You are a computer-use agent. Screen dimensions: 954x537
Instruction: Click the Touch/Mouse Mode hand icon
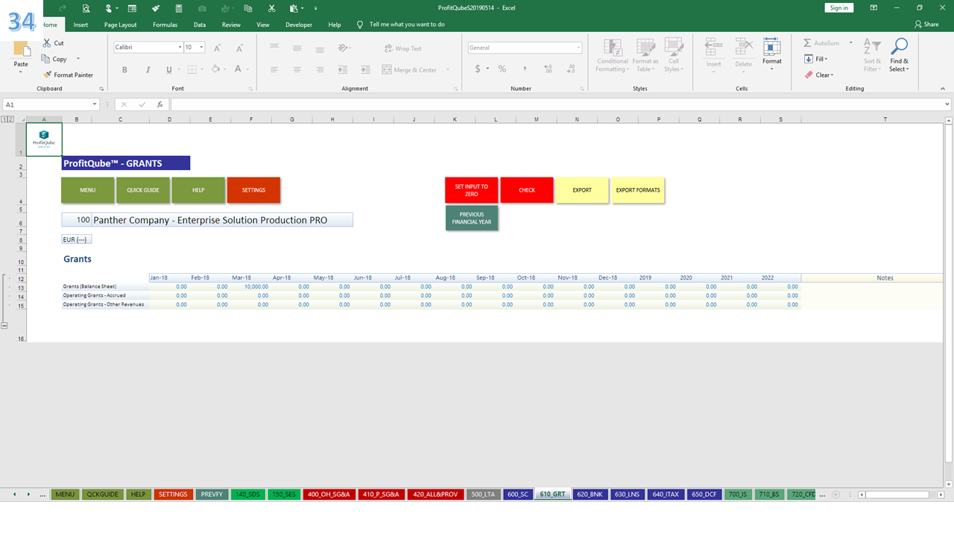(110, 8)
